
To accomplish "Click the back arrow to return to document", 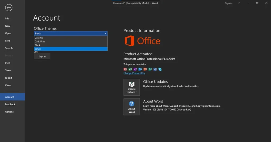I will click(9, 8).
